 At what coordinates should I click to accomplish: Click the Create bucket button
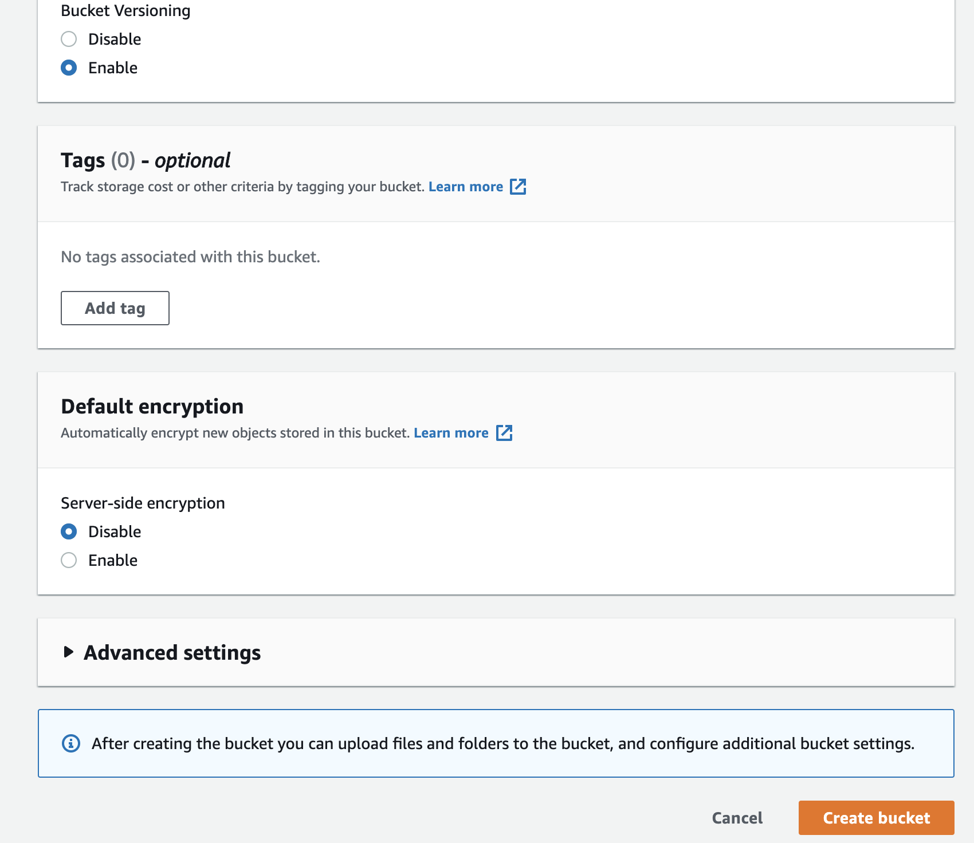tap(877, 818)
